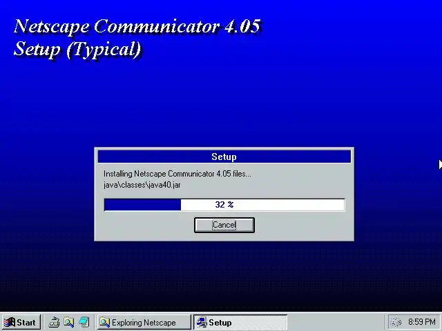This screenshot has width=442, height=331.
Task: Open the Windows Start menu
Action: [21, 322]
